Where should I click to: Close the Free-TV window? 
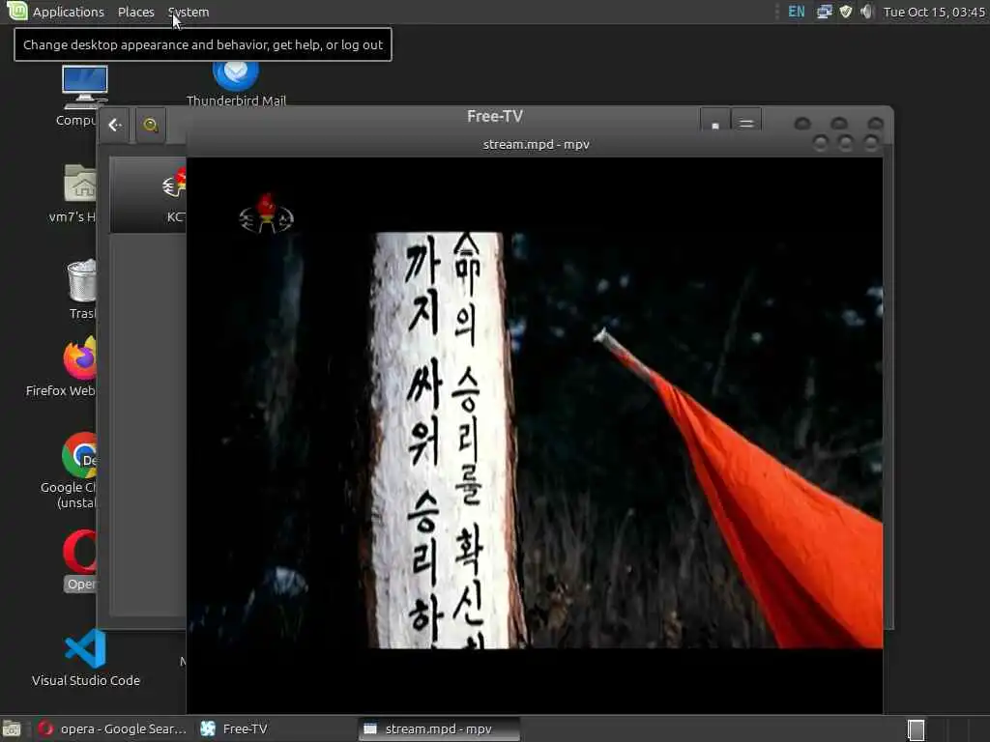coord(875,123)
